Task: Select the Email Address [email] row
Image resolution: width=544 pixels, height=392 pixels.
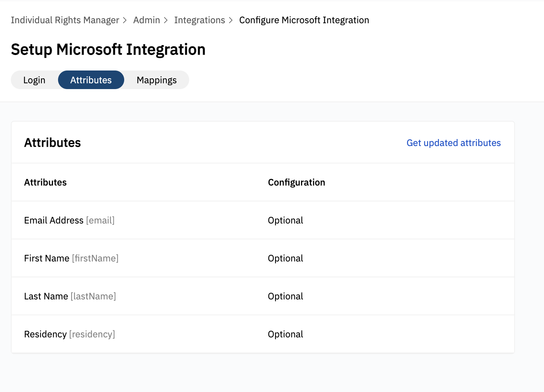Action: [263, 220]
